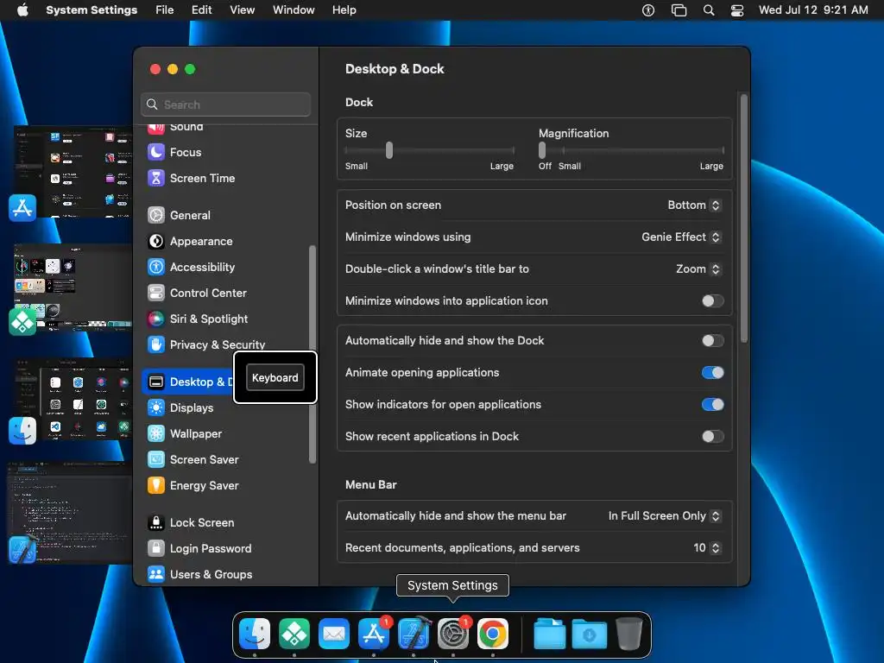Open Control Center from menu bar
884x663 pixels.
737,10
